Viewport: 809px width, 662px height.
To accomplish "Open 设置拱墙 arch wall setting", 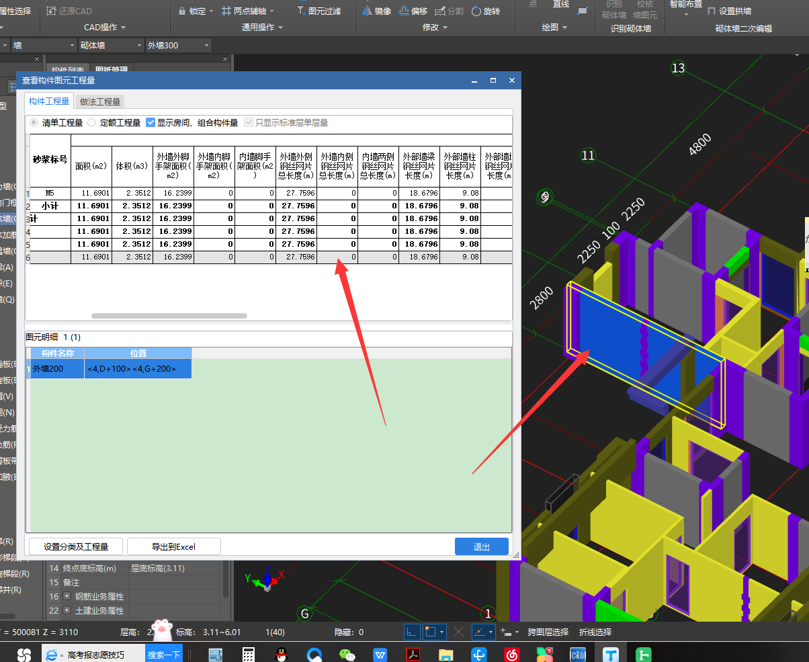I will point(729,11).
